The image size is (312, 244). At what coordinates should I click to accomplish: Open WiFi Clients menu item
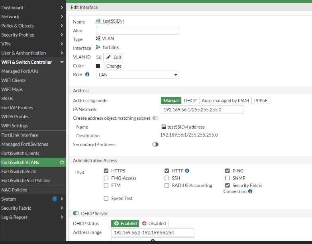tap(33, 80)
